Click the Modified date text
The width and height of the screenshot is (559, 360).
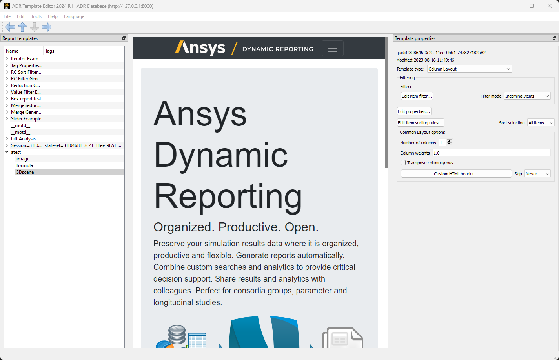425,60
